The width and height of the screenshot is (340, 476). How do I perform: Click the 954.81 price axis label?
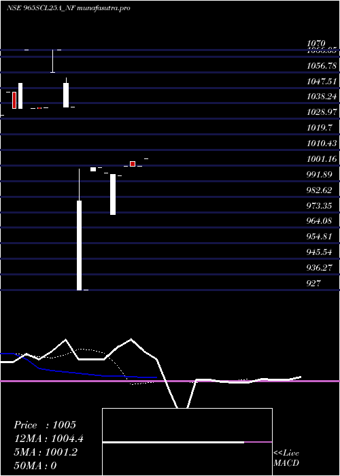tap(319, 236)
